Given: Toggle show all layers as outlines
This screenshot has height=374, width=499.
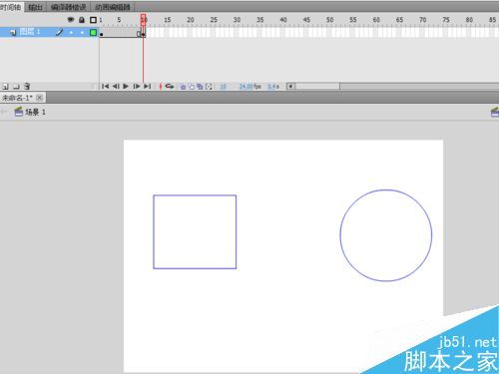Looking at the screenshot, I should click(93, 20).
